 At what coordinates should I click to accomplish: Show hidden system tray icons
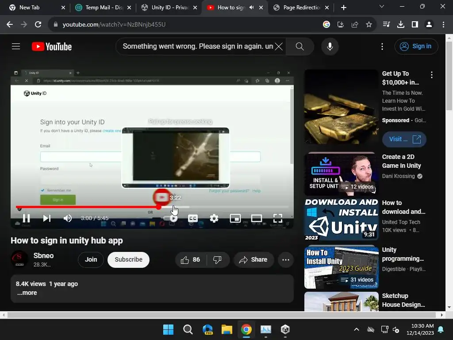click(x=357, y=329)
